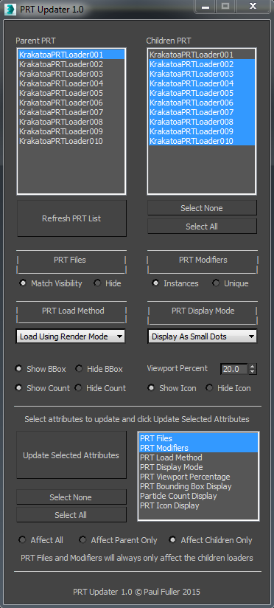Toggle KrakatoaPRTLoader002 in Children PRT list
The image size is (274, 608).
(x=202, y=64)
